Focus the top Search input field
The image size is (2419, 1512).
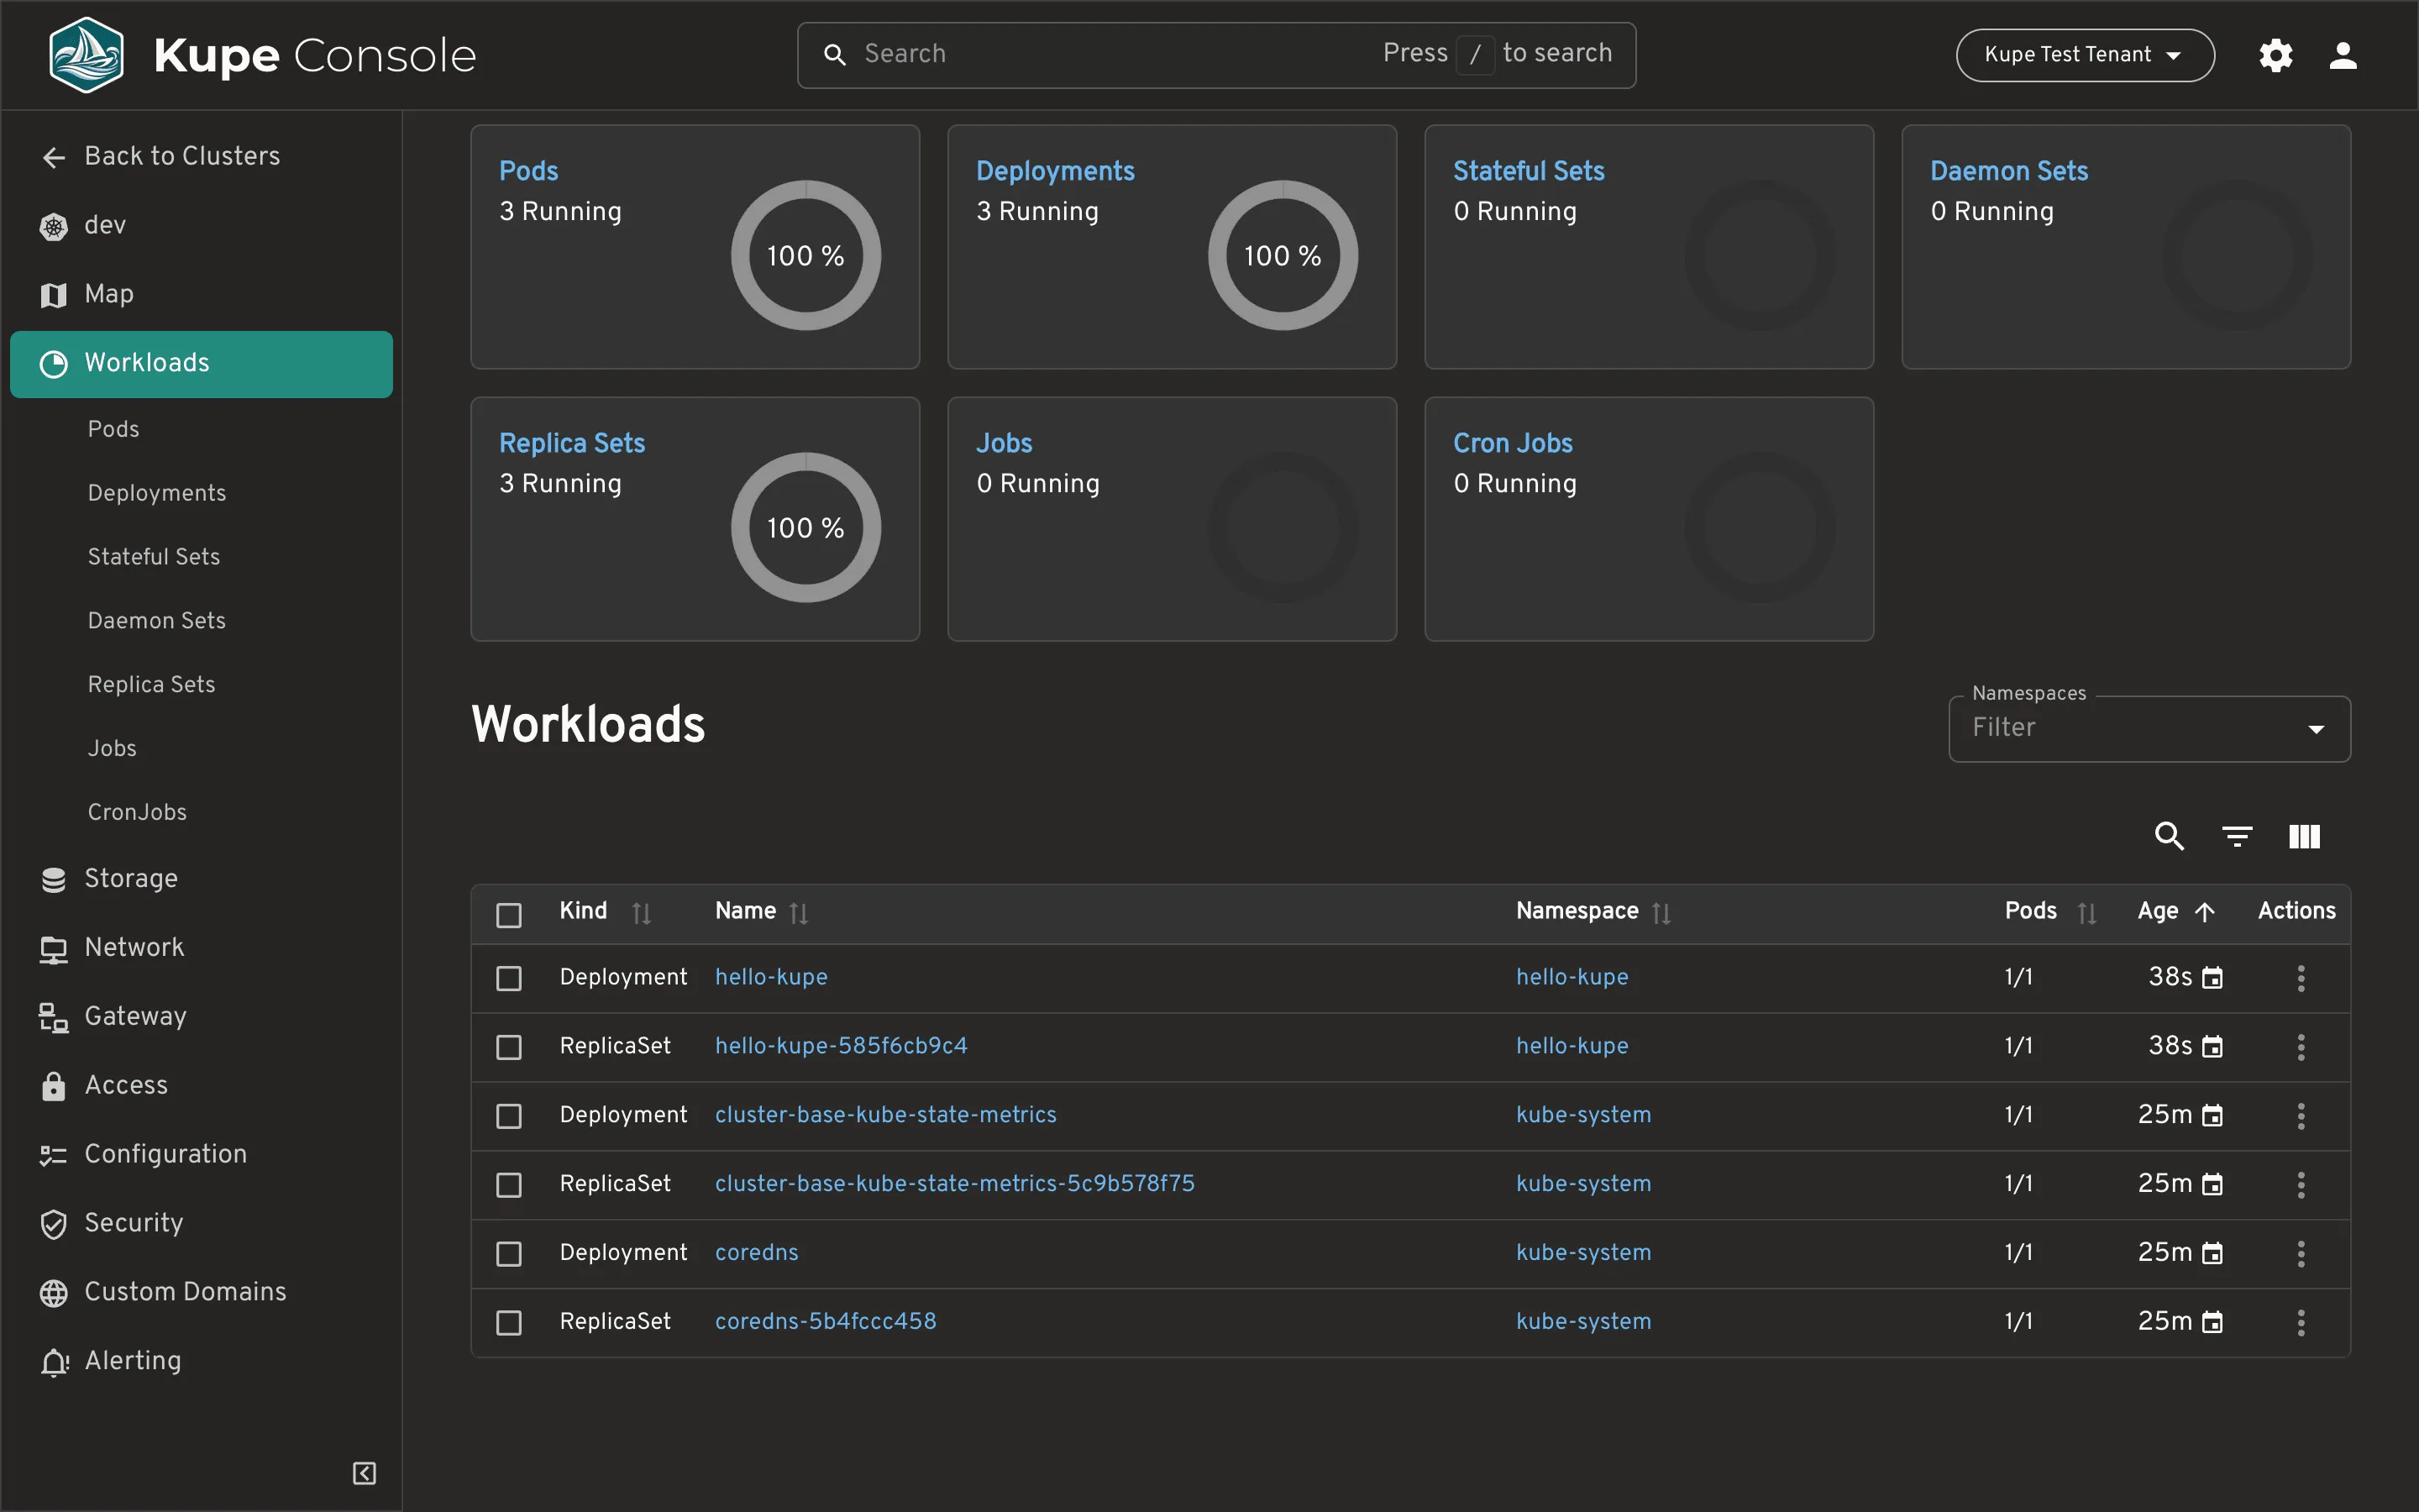coord(1216,55)
